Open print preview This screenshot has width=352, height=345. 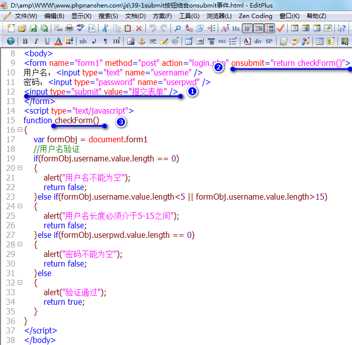click(x=58, y=28)
